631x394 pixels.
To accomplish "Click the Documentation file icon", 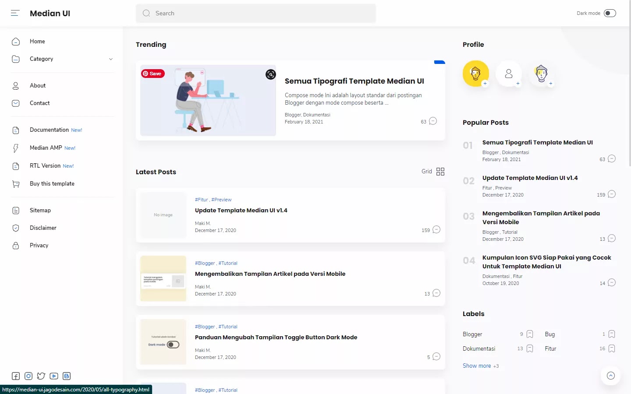I will [16, 130].
